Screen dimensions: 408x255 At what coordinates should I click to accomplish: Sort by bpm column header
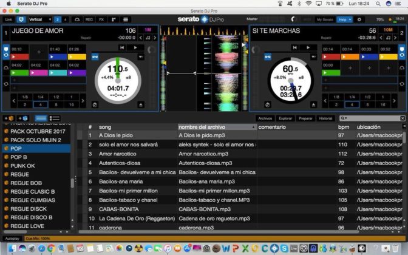tap(344, 127)
